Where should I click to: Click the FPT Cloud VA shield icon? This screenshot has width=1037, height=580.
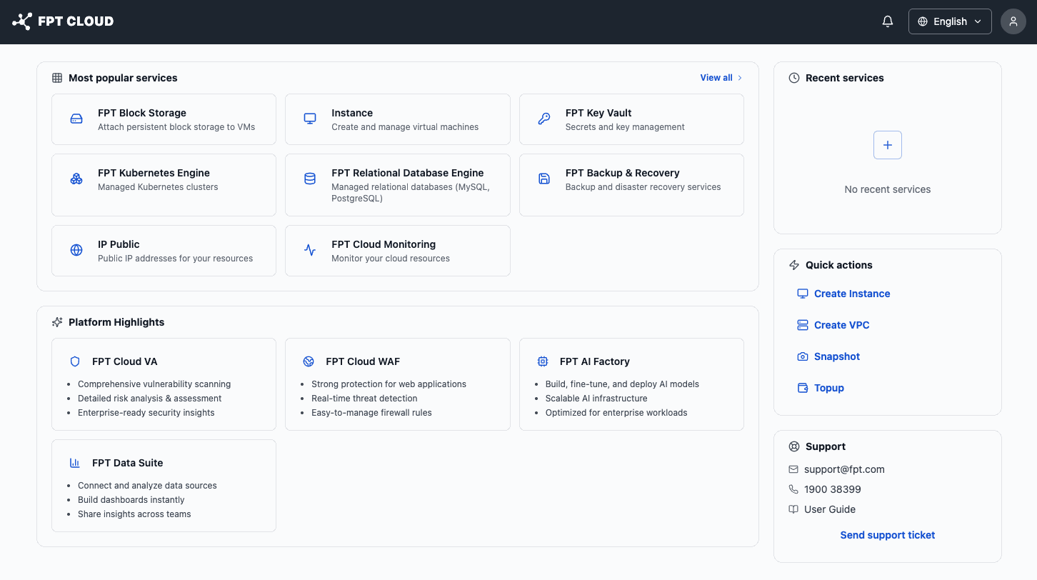tap(75, 361)
